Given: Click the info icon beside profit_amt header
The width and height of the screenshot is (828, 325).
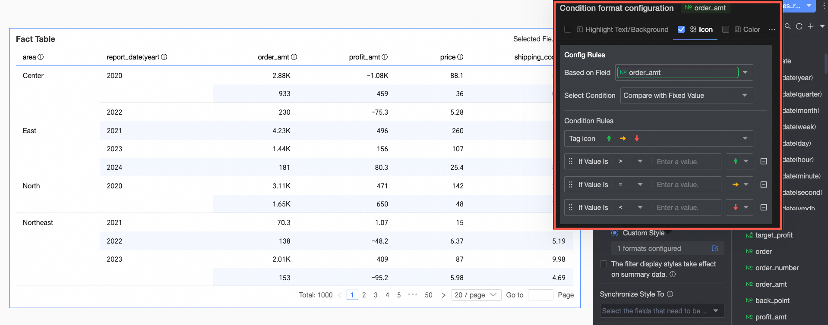Looking at the screenshot, I should 385,57.
